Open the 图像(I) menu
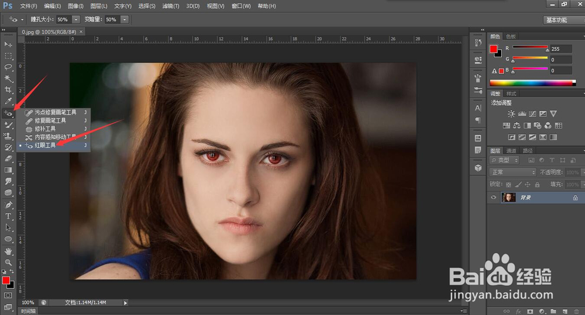The height and width of the screenshot is (315, 585). [75, 6]
